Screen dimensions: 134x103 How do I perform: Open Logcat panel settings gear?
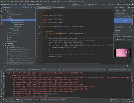tap(128, 66)
